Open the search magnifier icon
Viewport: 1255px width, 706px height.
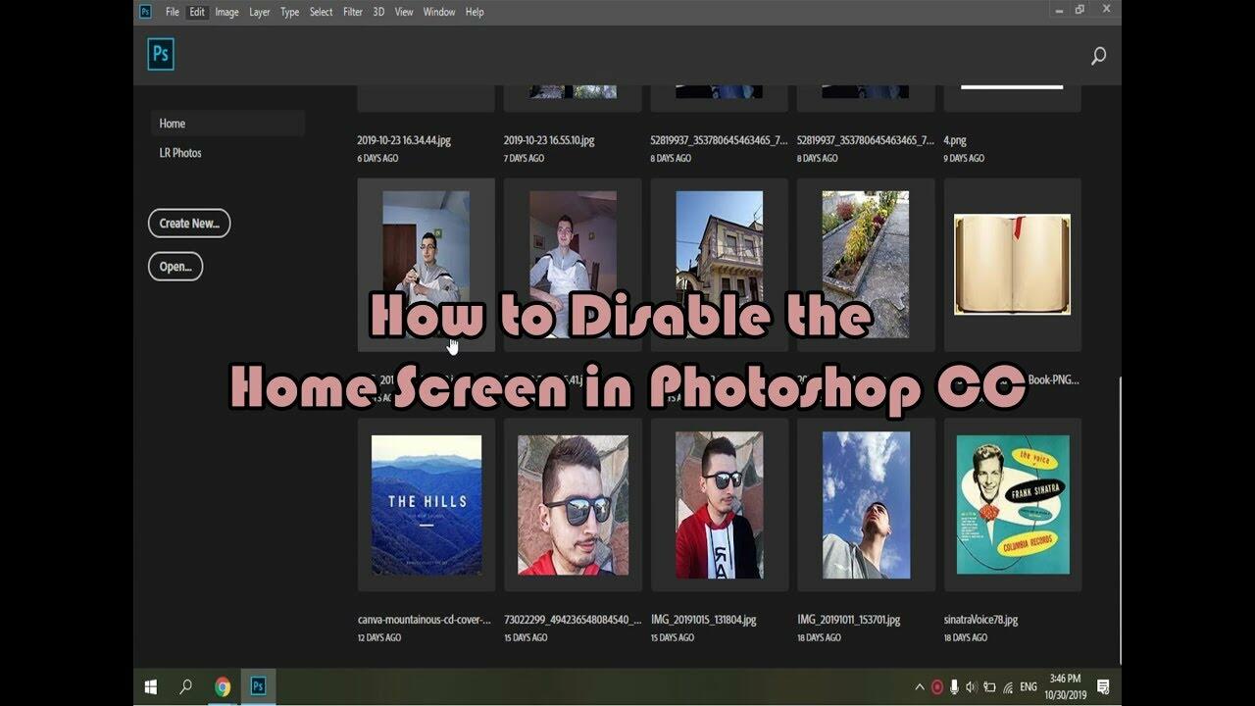coord(1099,57)
